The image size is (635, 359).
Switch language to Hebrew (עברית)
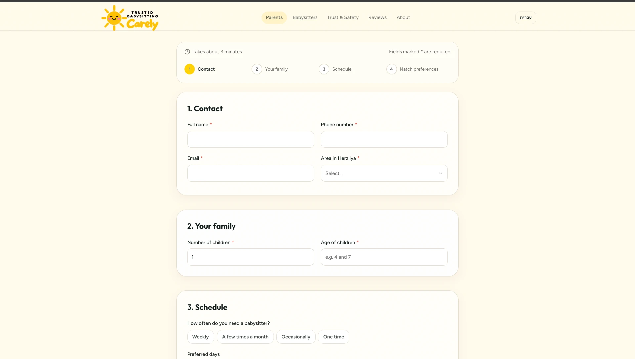click(x=526, y=18)
